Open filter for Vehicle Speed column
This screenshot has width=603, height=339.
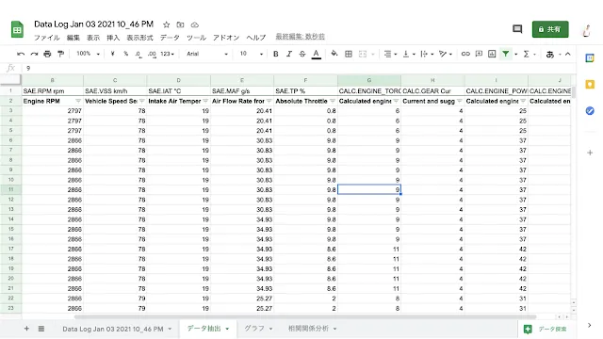141,101
